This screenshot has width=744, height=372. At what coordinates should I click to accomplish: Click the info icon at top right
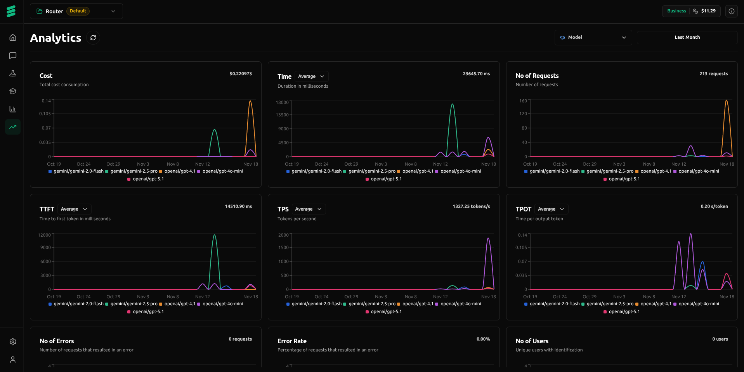pos(731,11)
